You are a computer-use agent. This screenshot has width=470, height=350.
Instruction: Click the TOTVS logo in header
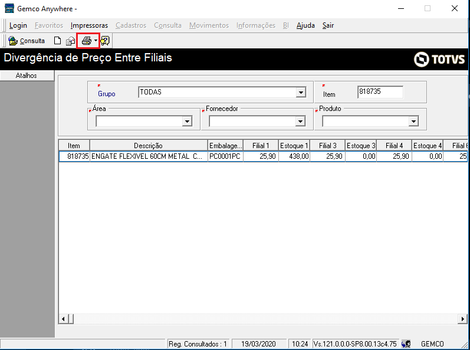[x=439, y=59]
